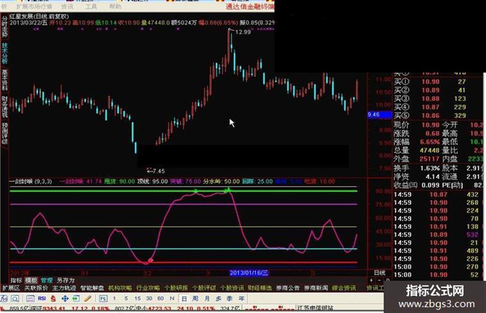Activate the blue four-way move arrows icon
This screenshot has width=486, height=313.
(x=65, y=299)
